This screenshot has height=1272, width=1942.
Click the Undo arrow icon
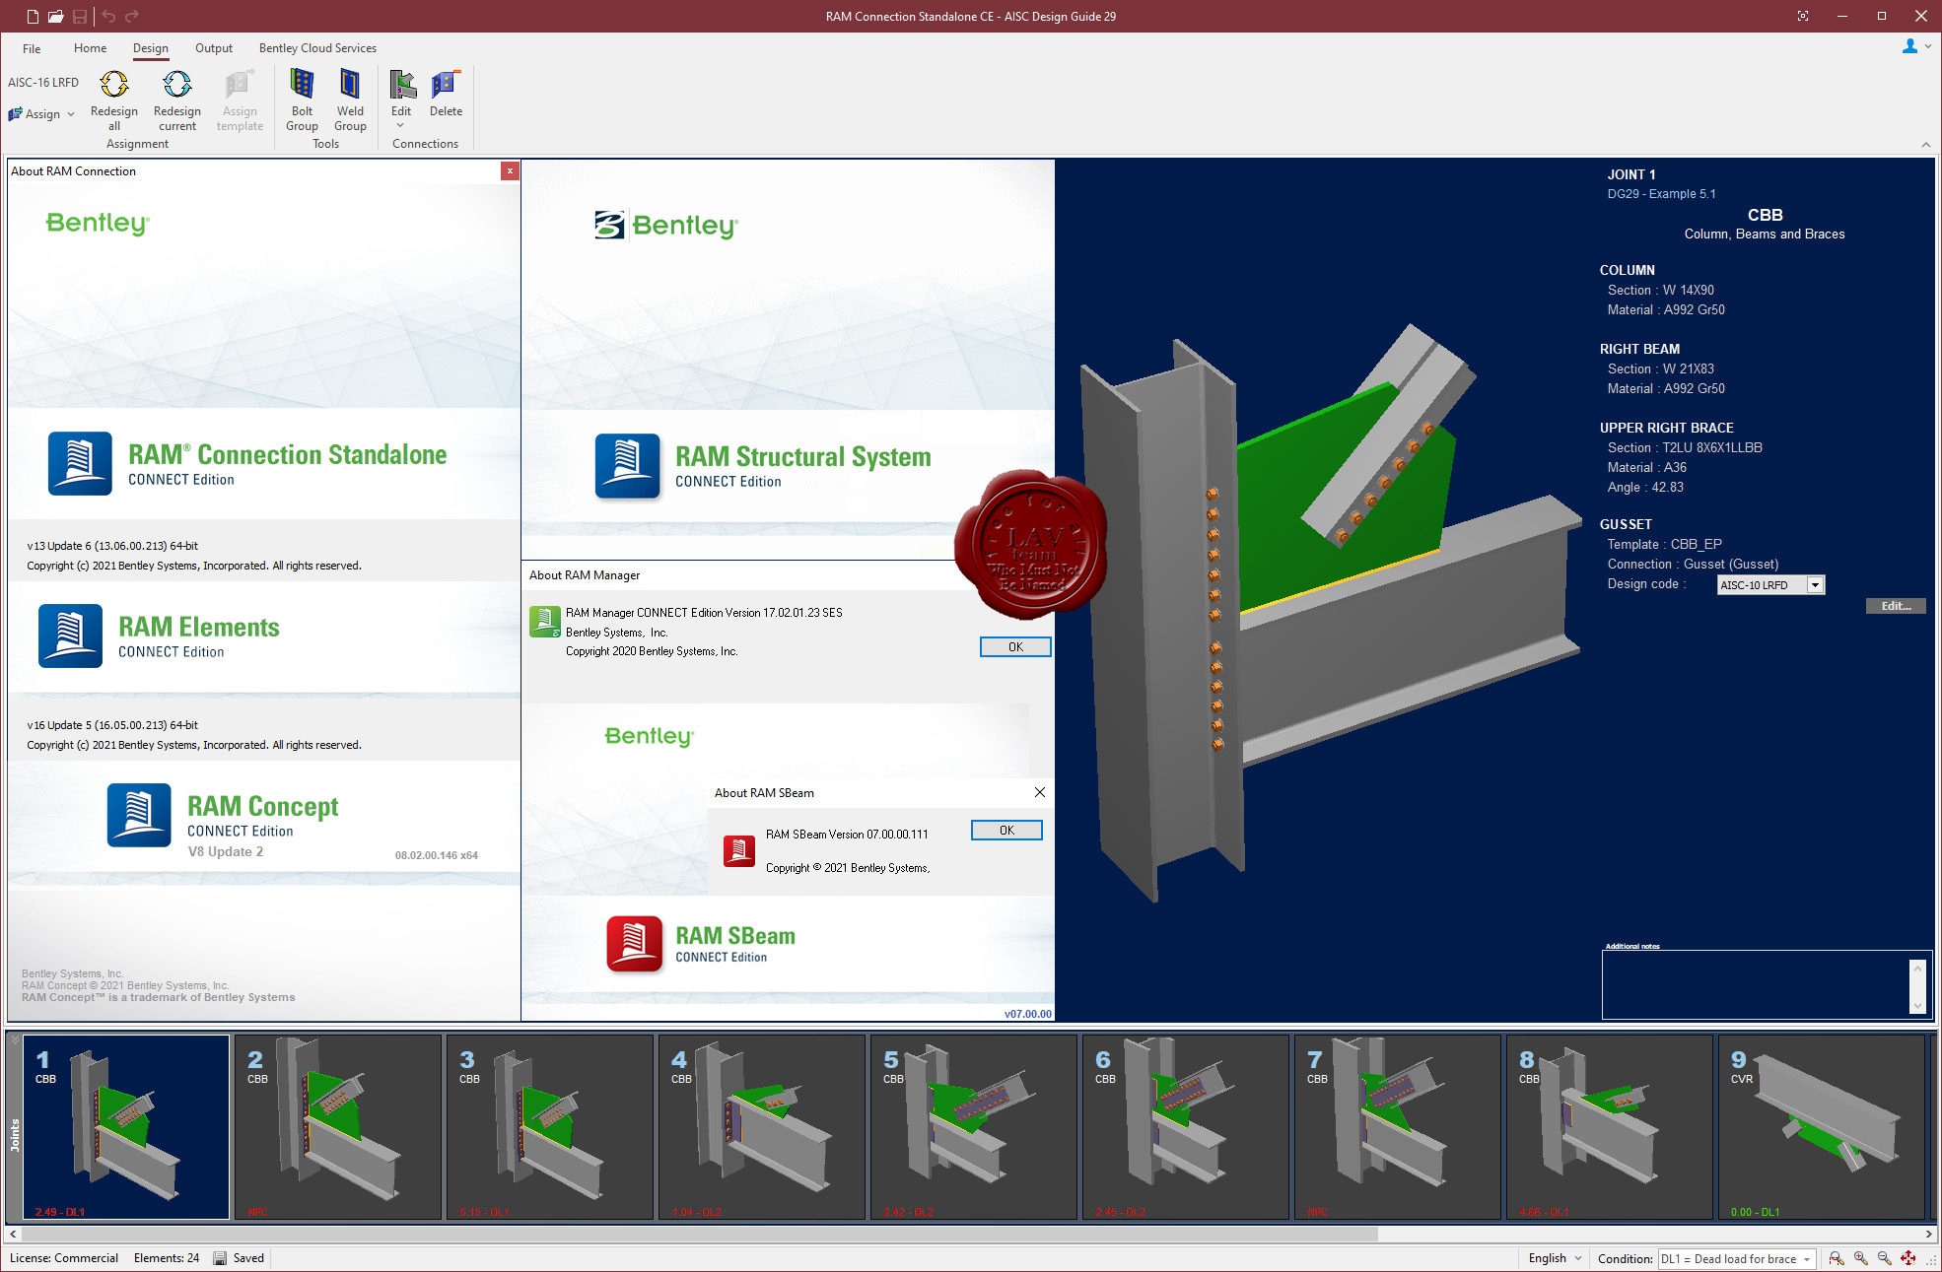(108, 16)
